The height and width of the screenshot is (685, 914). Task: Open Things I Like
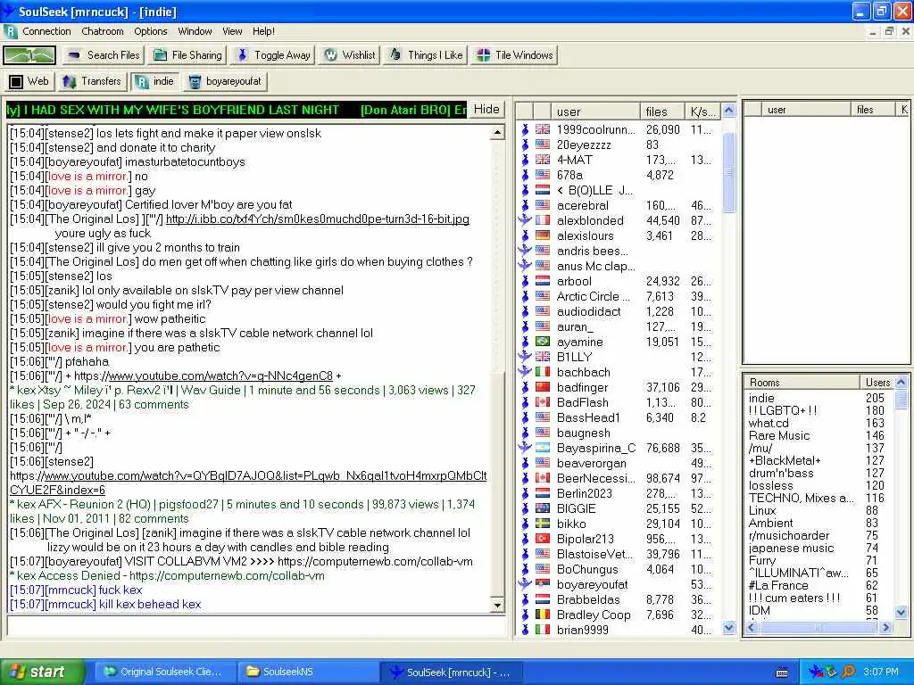pyautogui.click(x=426, y=55)
